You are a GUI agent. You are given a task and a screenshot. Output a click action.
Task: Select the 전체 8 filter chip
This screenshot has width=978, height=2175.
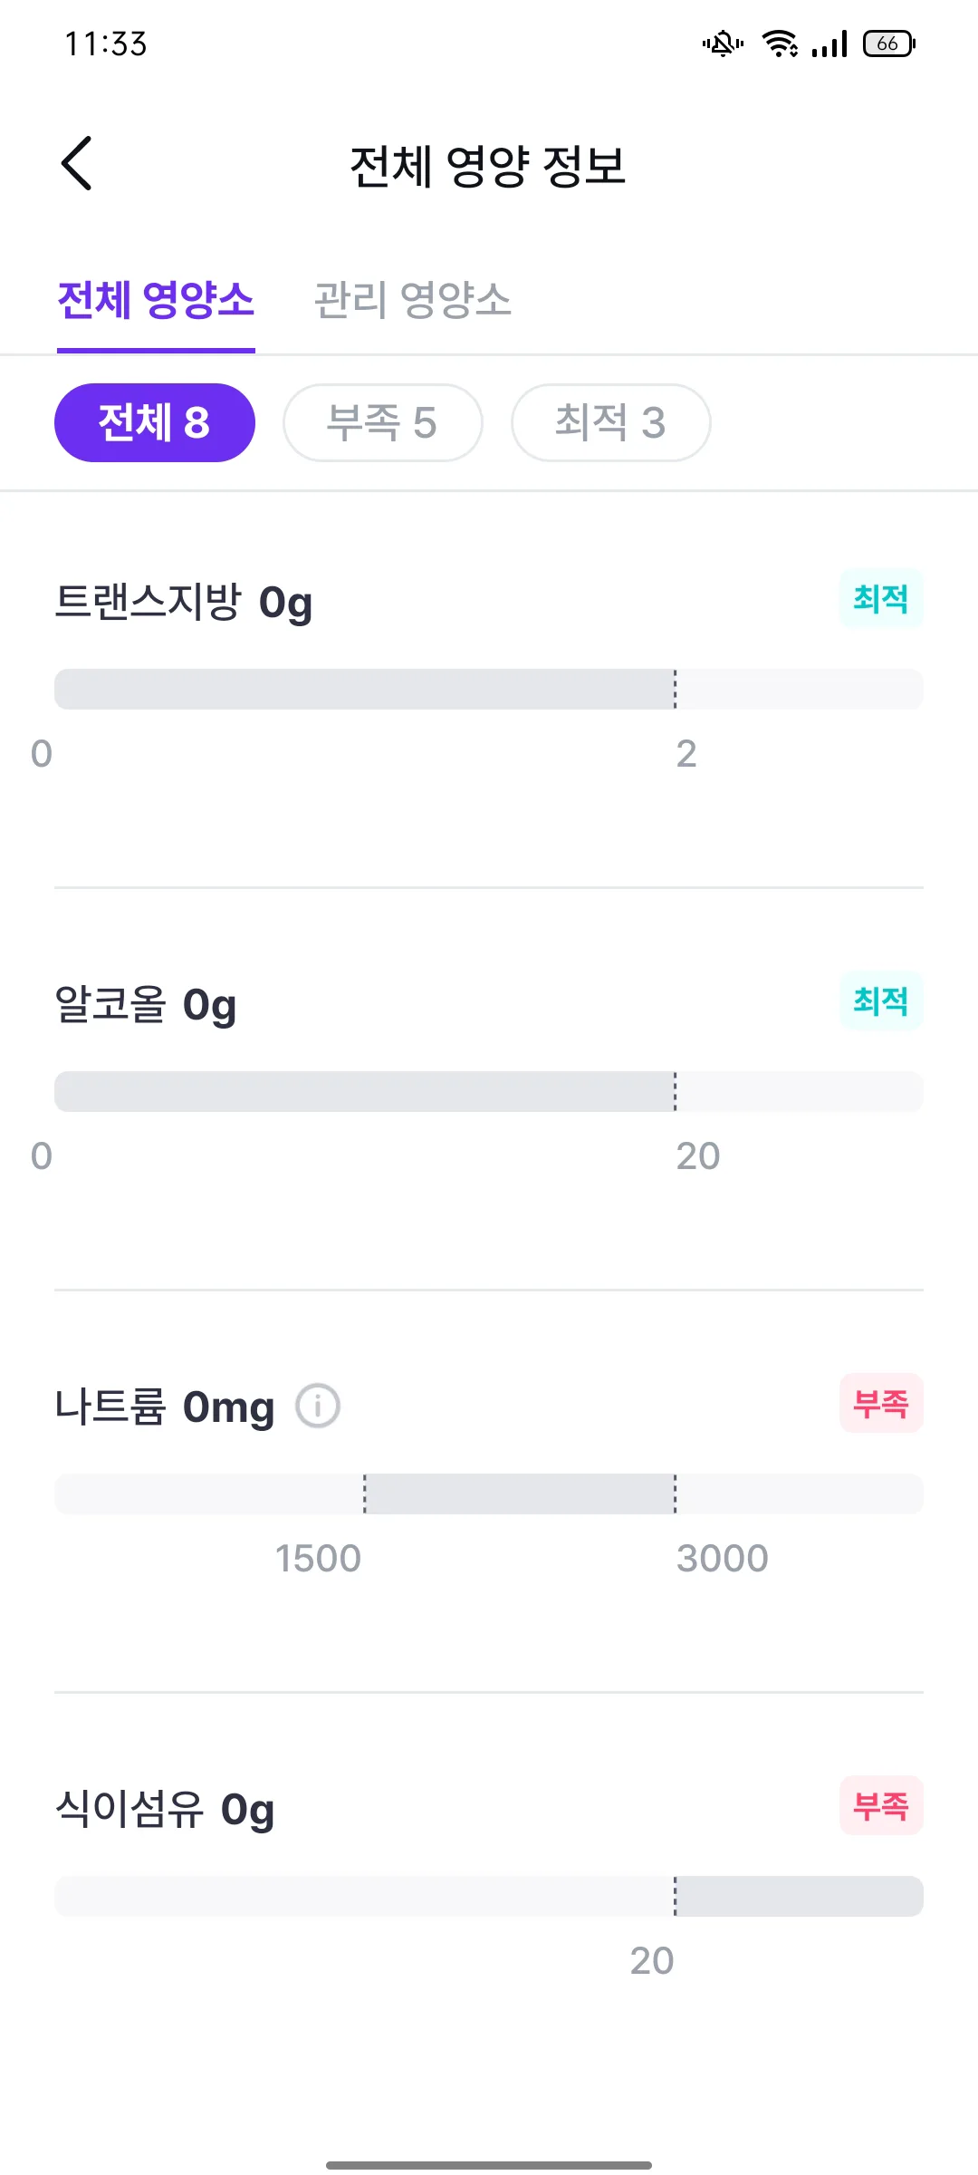pos(155,422)
